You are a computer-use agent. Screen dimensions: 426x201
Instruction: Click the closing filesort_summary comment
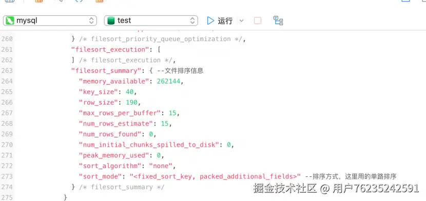[122, 187]
